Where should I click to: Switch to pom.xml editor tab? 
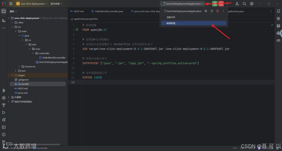pos(145,11)
